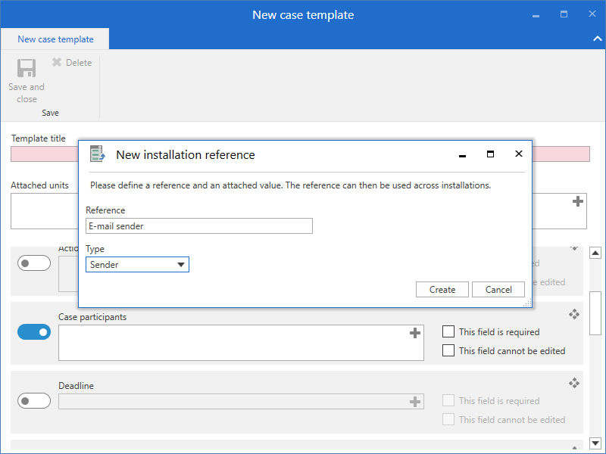Click the Deadline field plus icon
The width and height of the screenshot is (606, 454).
(x=414, y=402)
